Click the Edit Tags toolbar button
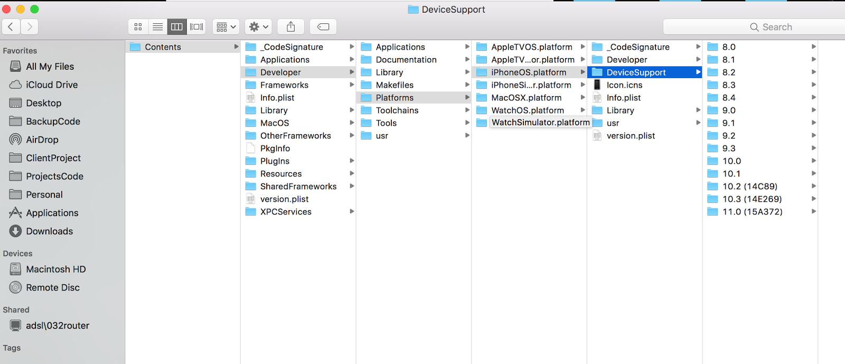Viewport: 845px width, 364px height. (323, 27)
